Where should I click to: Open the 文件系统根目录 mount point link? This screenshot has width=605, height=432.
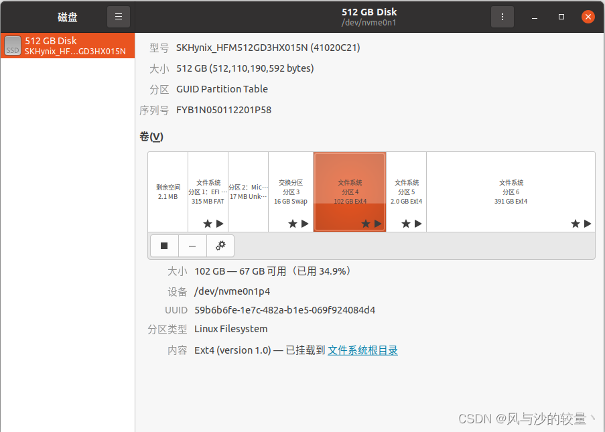coord(362,350)
